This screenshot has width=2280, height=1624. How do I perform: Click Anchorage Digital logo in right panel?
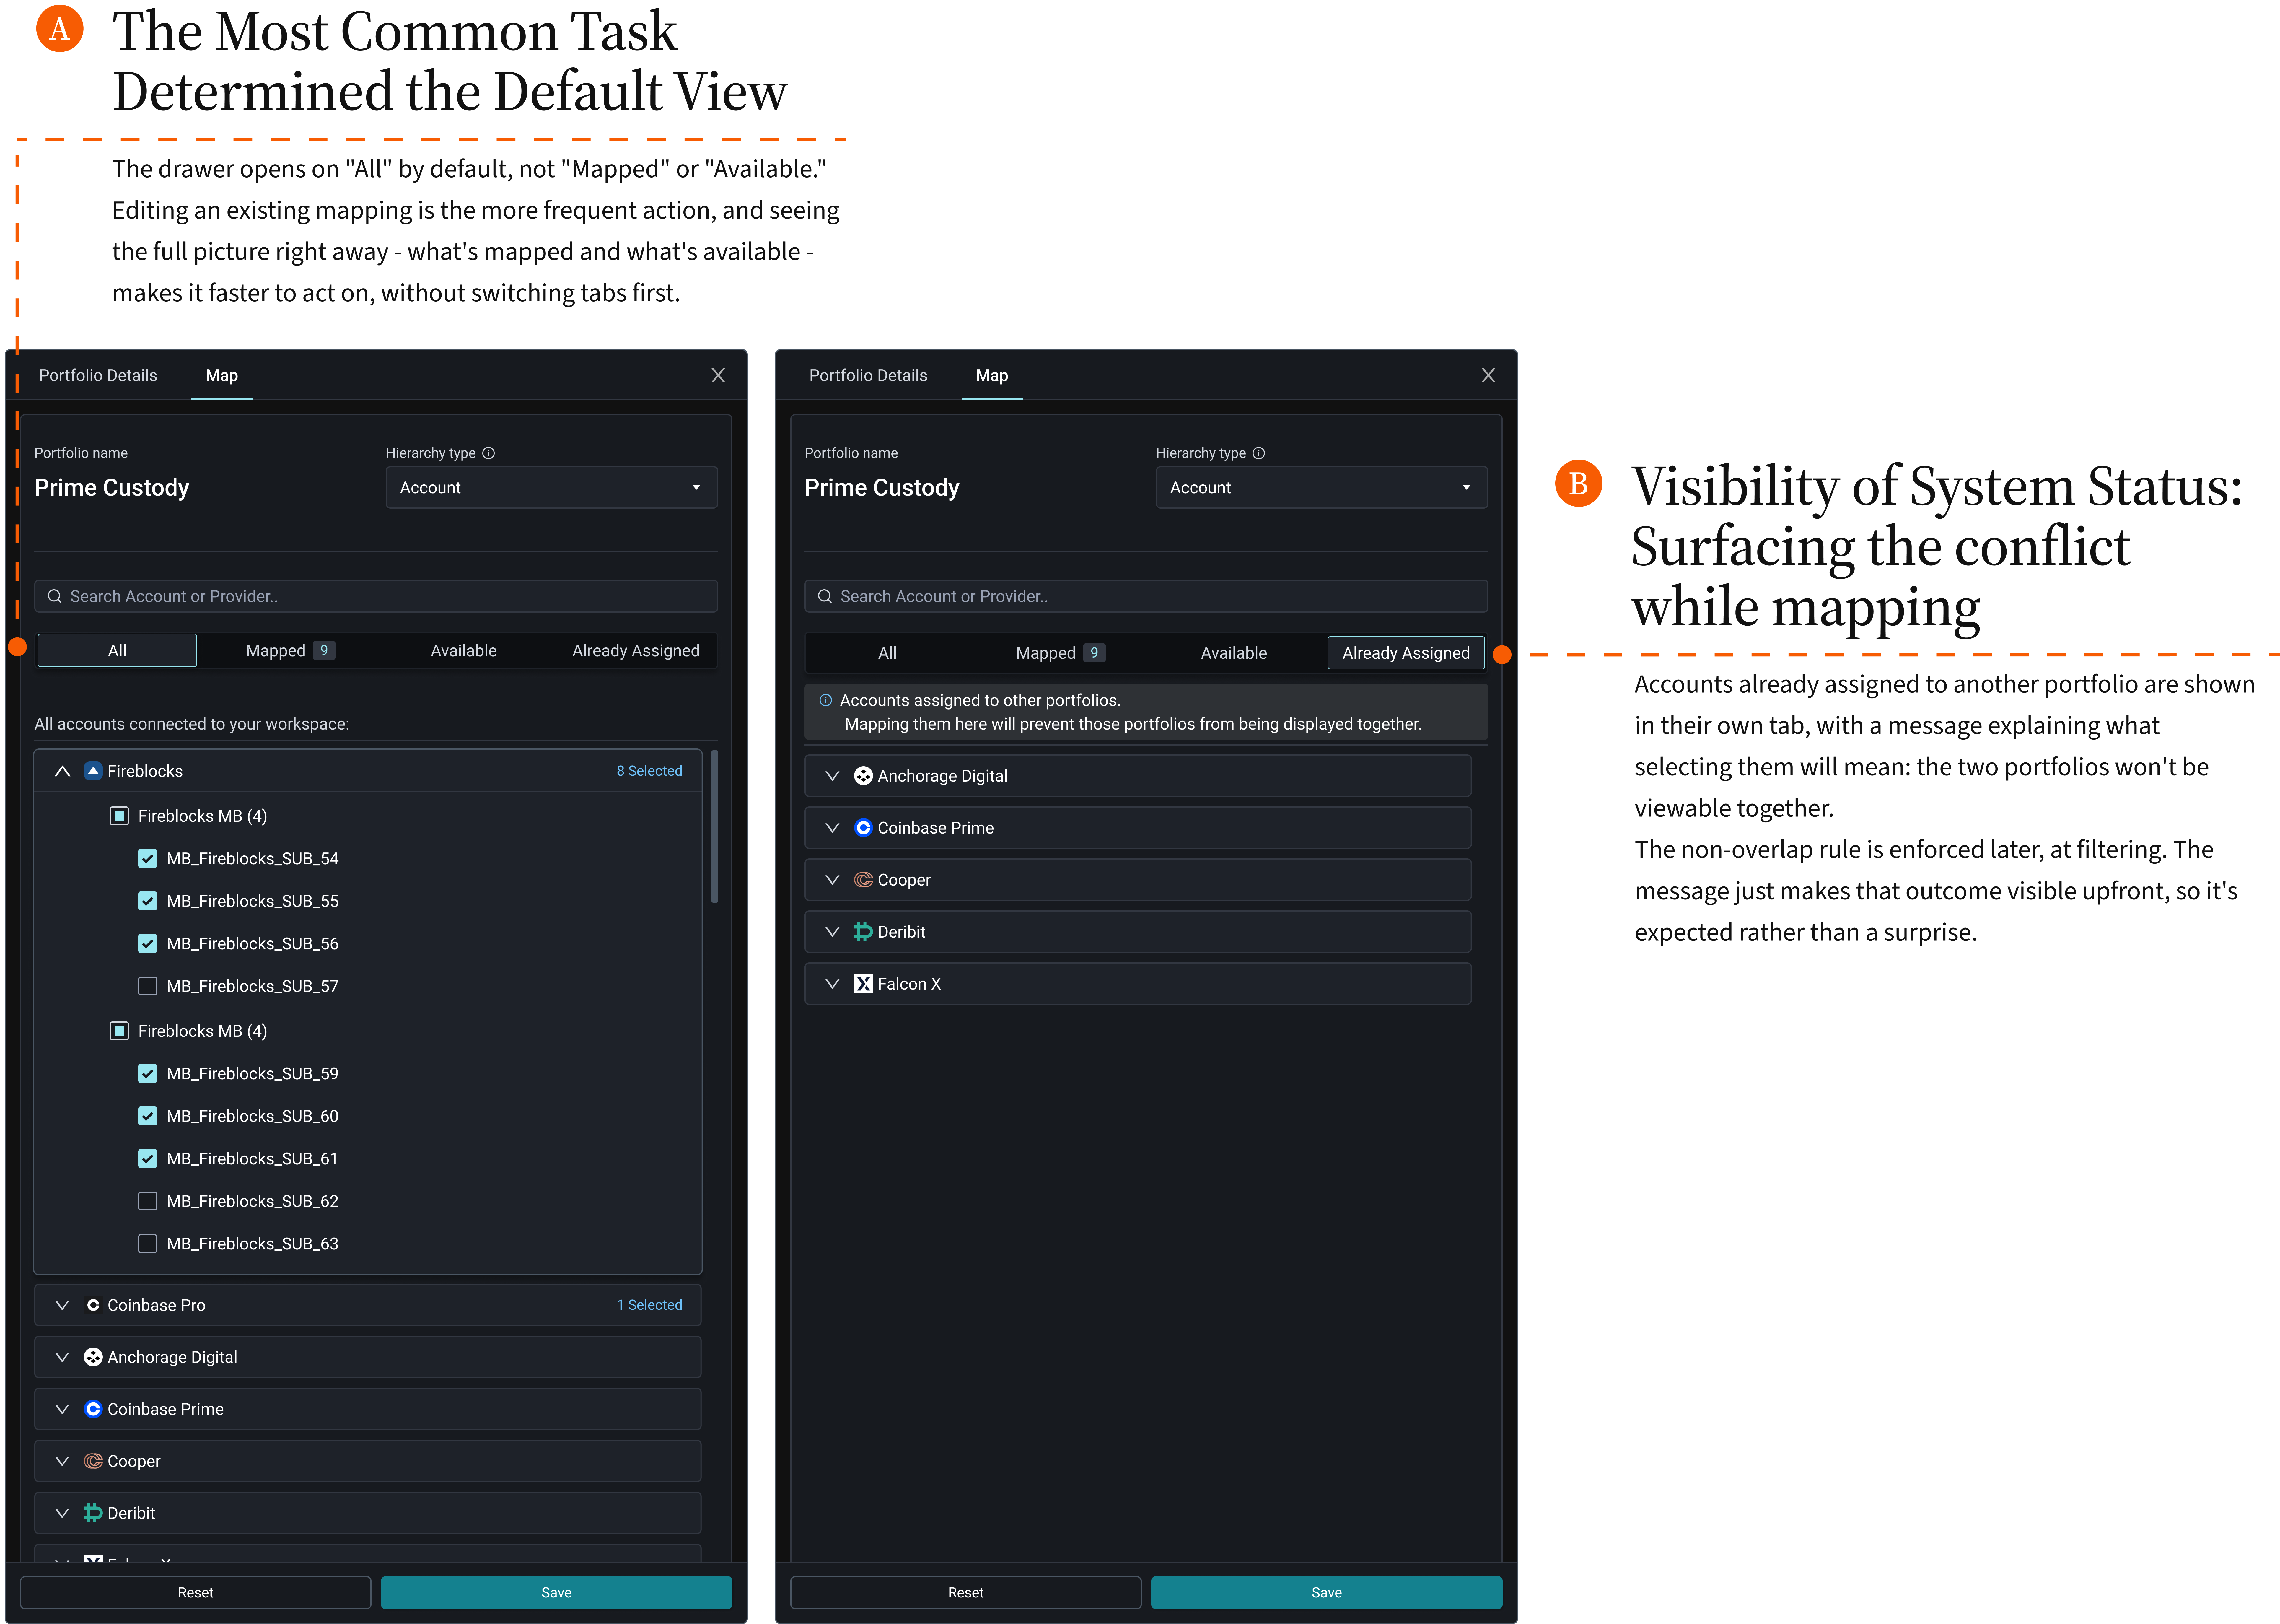click(x=864, y=776)
